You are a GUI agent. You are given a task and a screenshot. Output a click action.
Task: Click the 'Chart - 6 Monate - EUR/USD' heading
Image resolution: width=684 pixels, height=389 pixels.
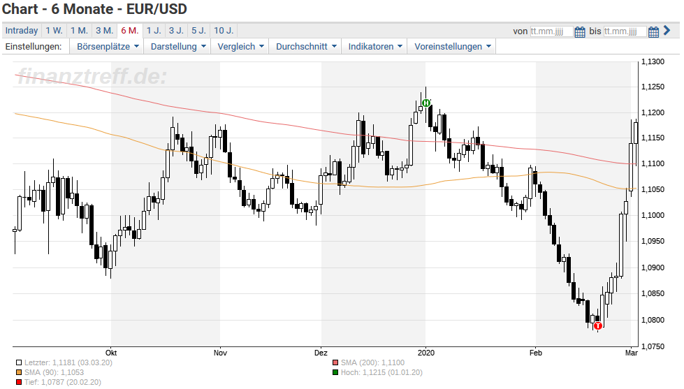[94, 8]
